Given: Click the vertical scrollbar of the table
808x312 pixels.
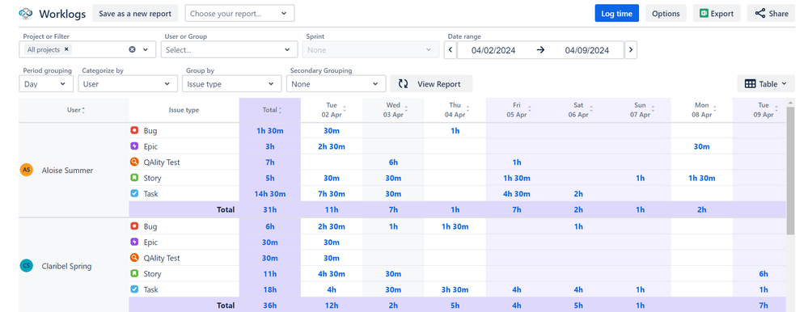Looking at the screenshot, I should (x=792, y=170).
